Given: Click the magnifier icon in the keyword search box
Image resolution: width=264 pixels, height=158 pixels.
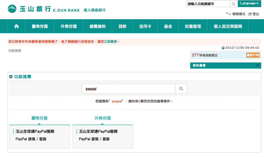Looking at the screenshot, I should tap(233, 4).
